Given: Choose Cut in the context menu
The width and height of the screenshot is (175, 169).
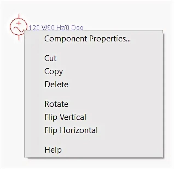Looking at the screenshot, I should [50, 58].
